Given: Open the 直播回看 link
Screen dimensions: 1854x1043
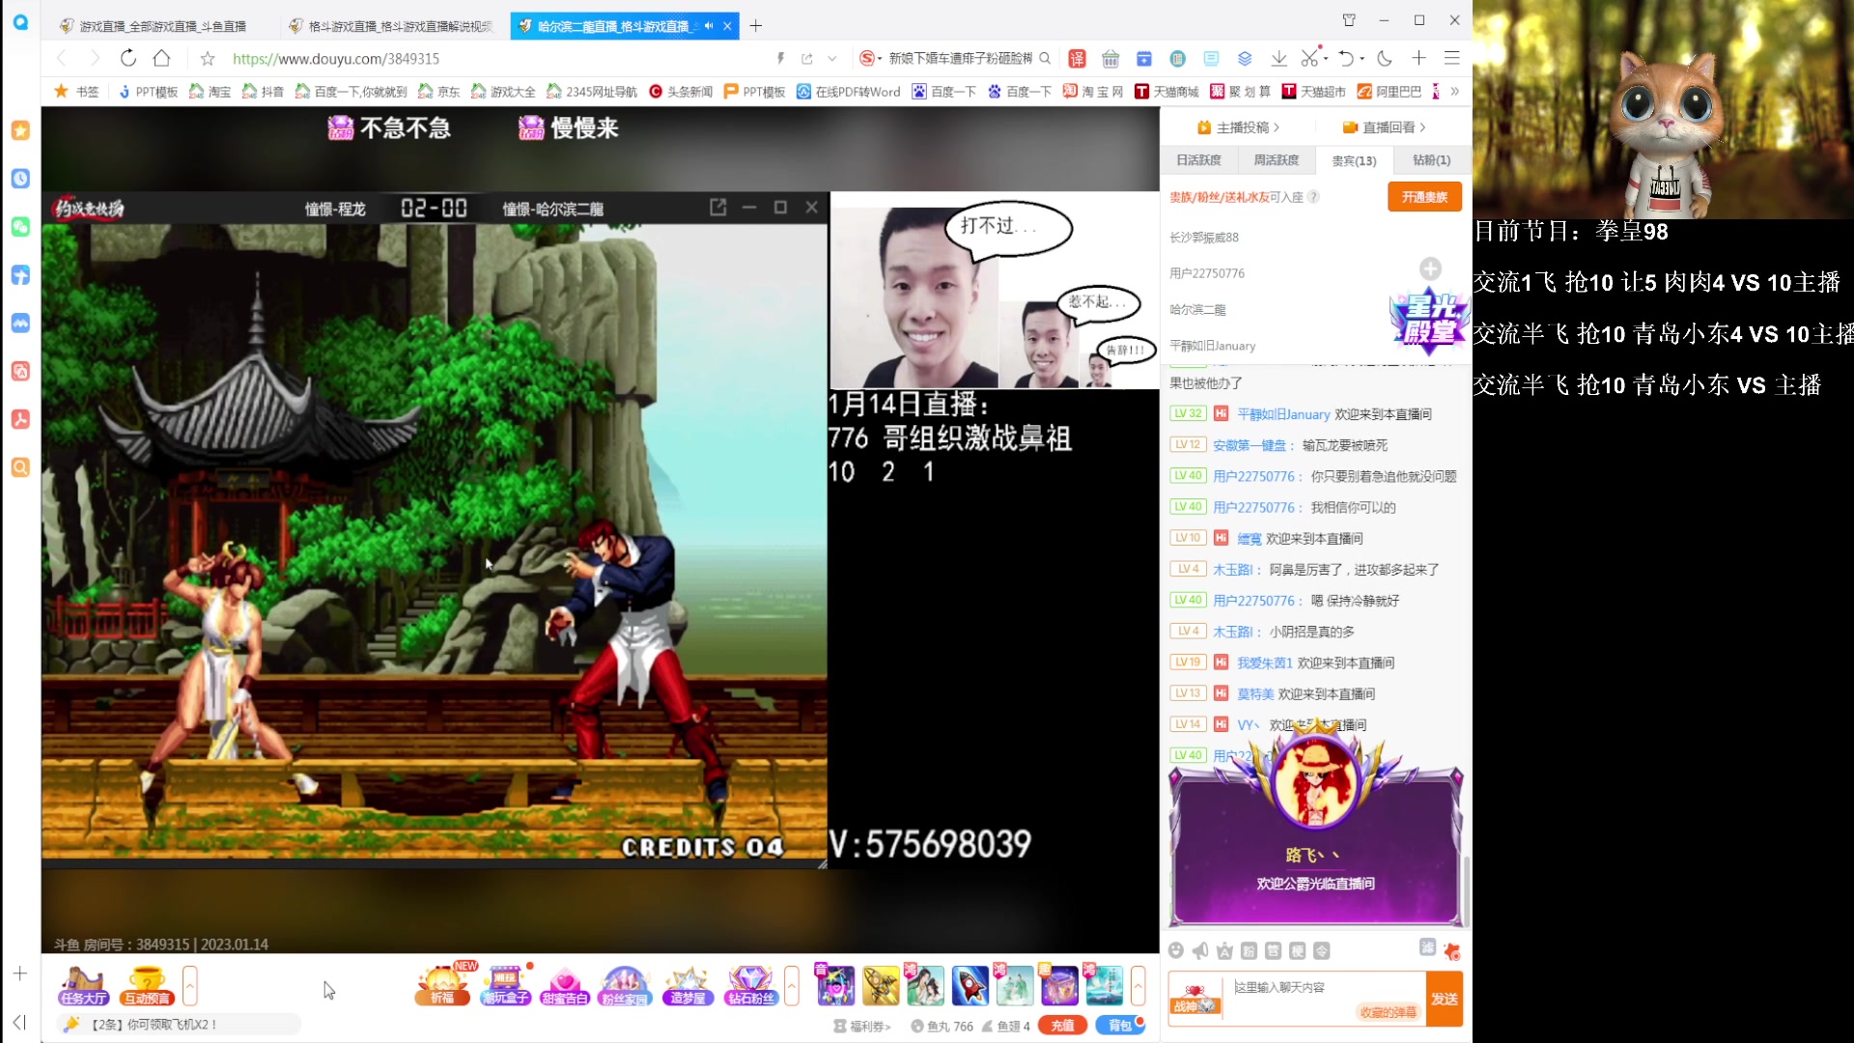Looking at the screenshot, I should 1384,127.
